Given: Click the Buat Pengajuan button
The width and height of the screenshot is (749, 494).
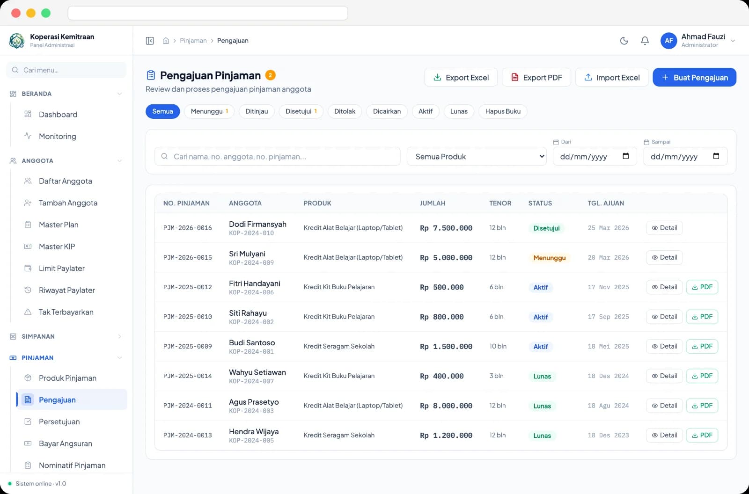Looking at the screenshot, I should [694, 77].
